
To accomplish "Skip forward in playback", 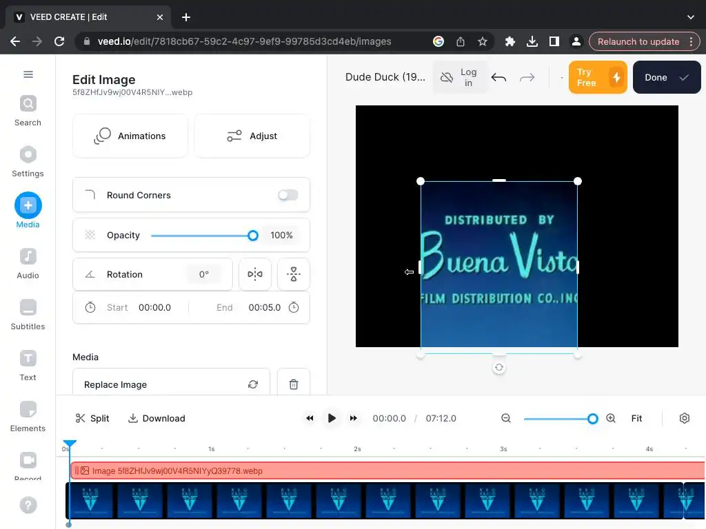I will pyautogui.click(x=354, y=418).
